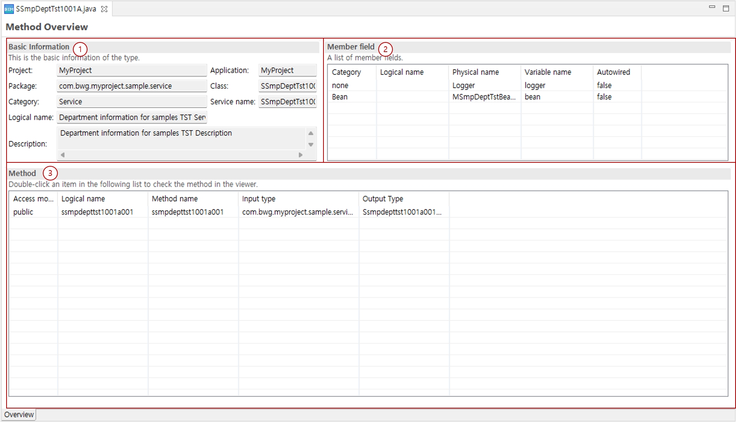The width and height of the screenshot is (736, 422).
Task: Select the Bean member field row
Action: 463,97
